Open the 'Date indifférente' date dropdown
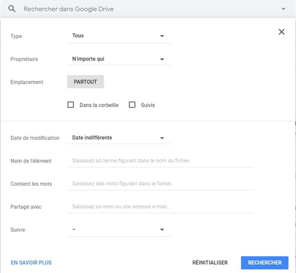 tap(119, 138)
